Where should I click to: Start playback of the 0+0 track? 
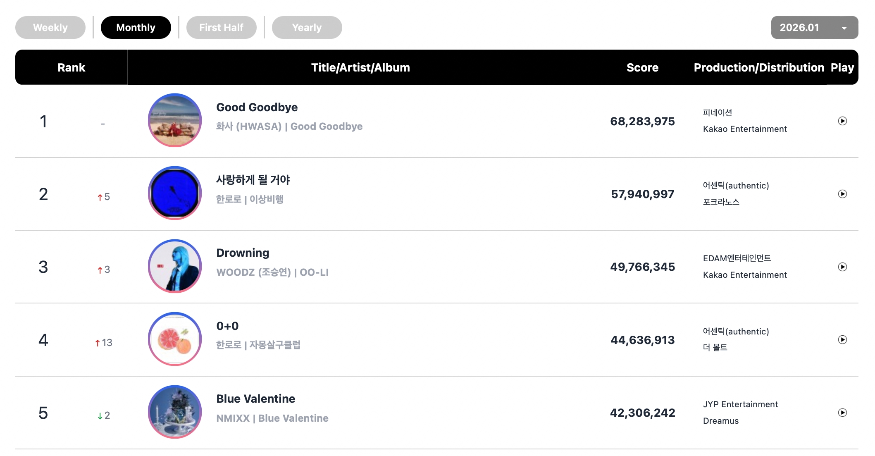[x=842, y=340]
